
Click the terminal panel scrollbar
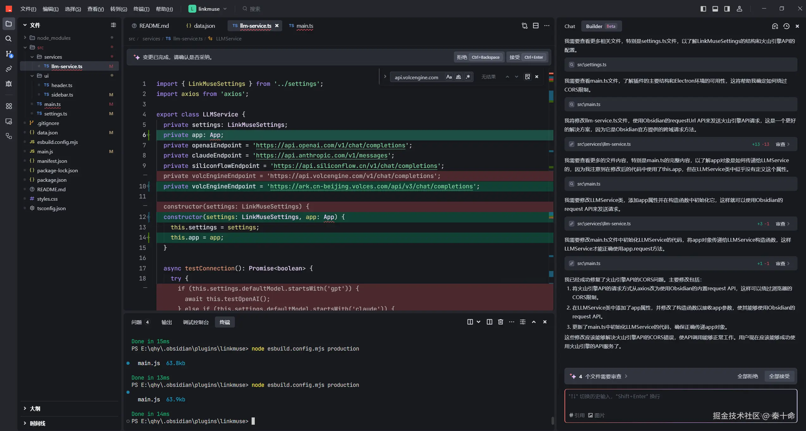tap(553, 420)
